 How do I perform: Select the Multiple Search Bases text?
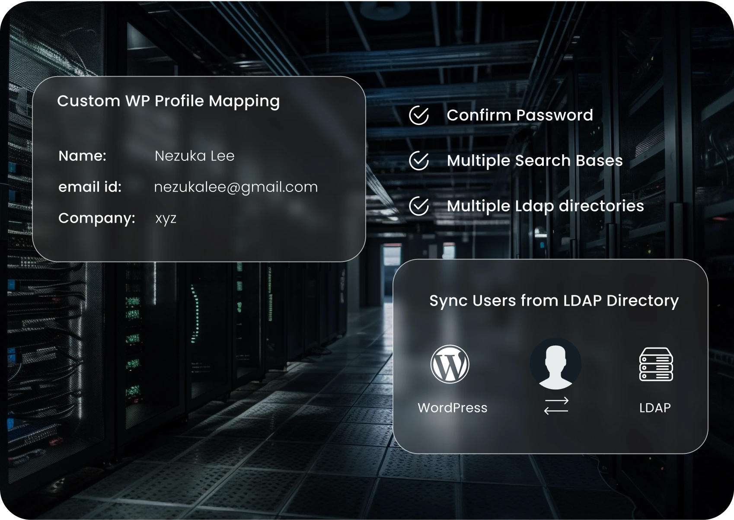535,161
